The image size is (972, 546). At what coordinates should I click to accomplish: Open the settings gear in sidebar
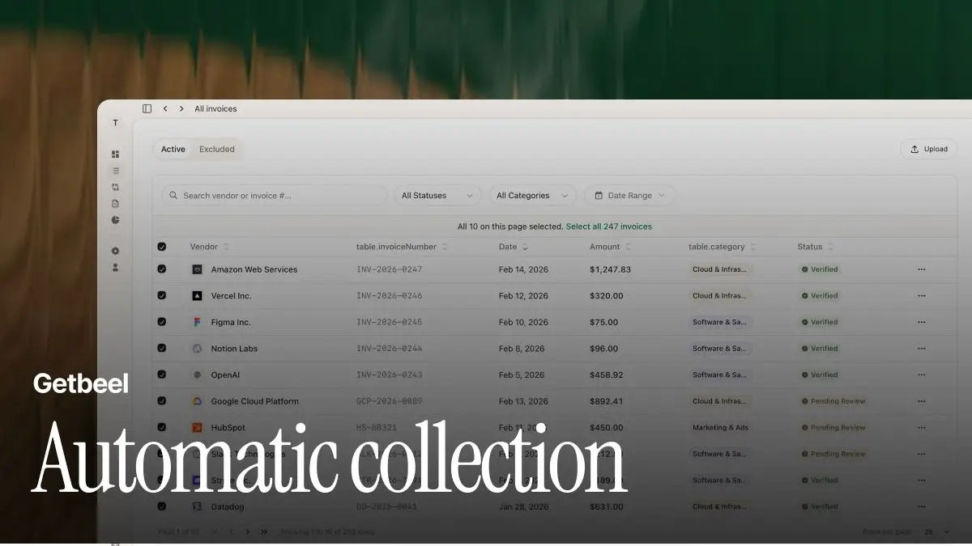(x=115, y=251)
